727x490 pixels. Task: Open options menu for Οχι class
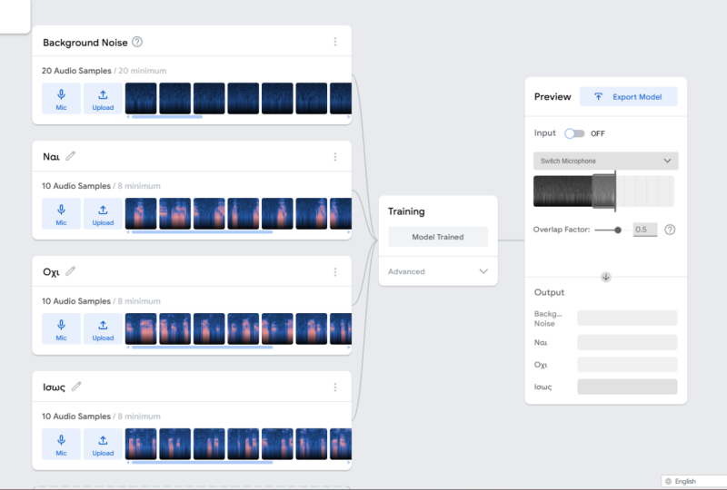(x=335, y=272)
